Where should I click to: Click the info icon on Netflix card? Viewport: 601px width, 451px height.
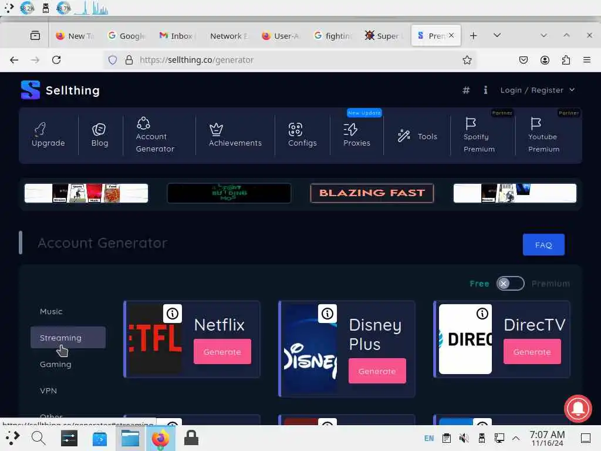point(173,314)
